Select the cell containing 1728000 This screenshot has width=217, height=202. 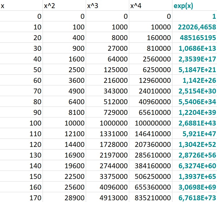[x=108, y=144]
